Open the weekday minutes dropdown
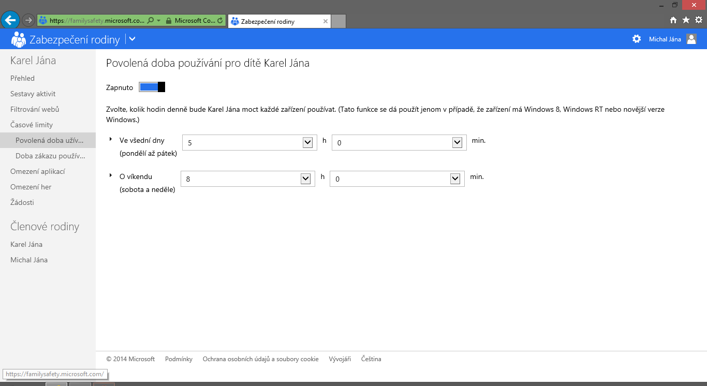Viewport: 707px width, 386px height. click(457, 143)
